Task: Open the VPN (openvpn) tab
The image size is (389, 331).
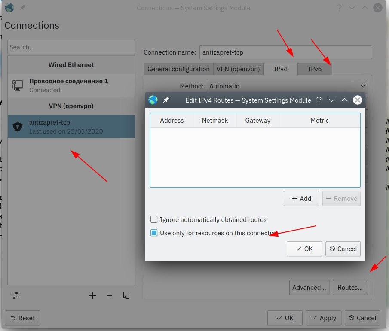Action: tap(238, 69)
